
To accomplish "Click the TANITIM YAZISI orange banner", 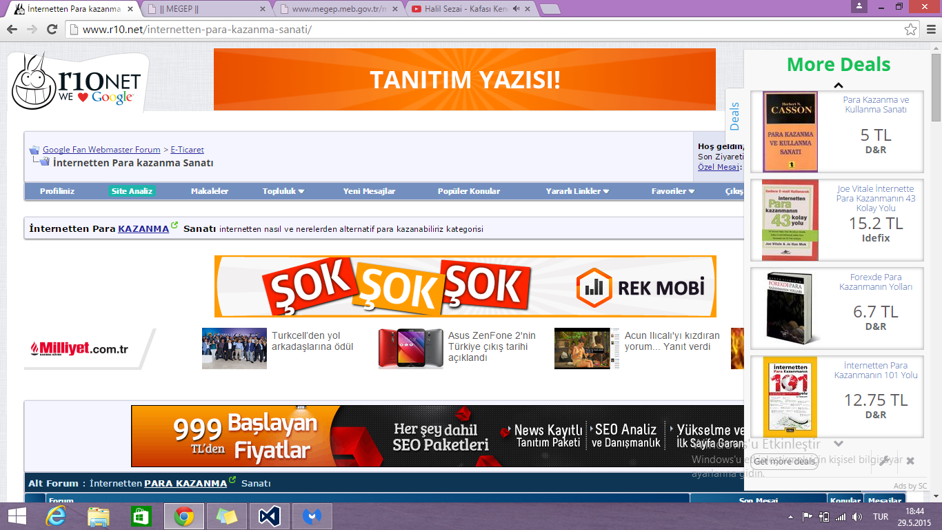I will [x=465, y=79].
